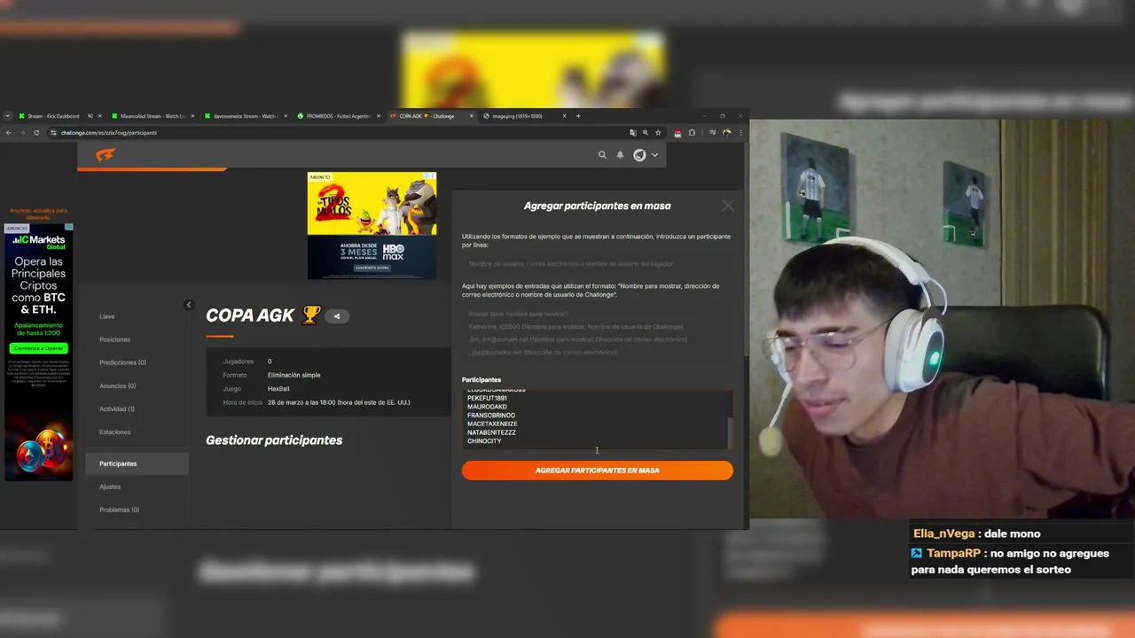Open Ajustes in the sidebar

[x=110, y=486]
